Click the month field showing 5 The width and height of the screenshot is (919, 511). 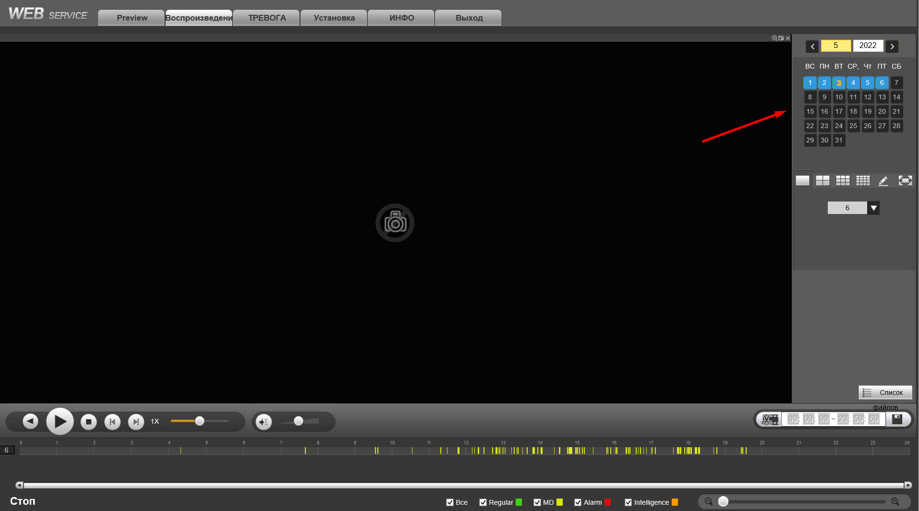[836, 46]
